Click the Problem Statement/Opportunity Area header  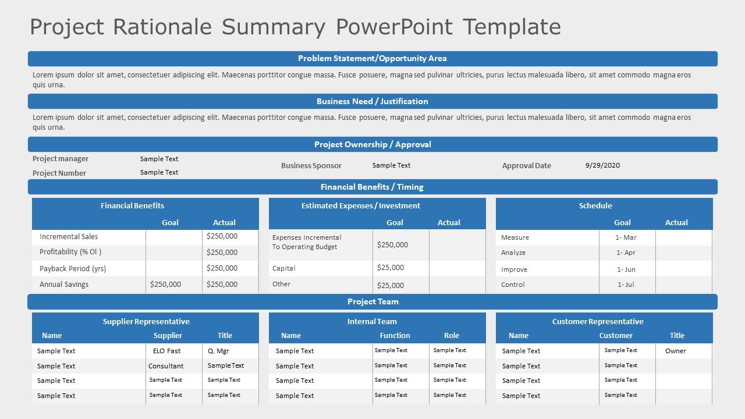point(372,58)
